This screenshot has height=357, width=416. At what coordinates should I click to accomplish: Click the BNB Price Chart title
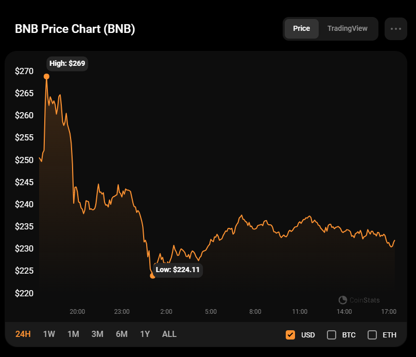[x=75, y=29]
